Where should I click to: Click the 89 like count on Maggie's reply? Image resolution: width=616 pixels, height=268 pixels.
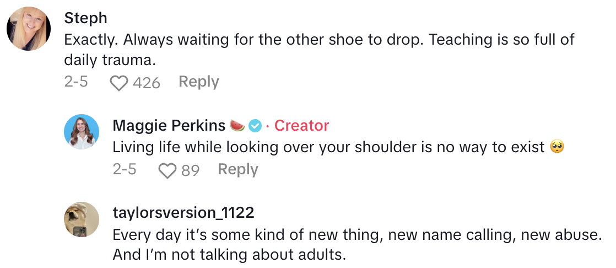[x=190, y=170]
